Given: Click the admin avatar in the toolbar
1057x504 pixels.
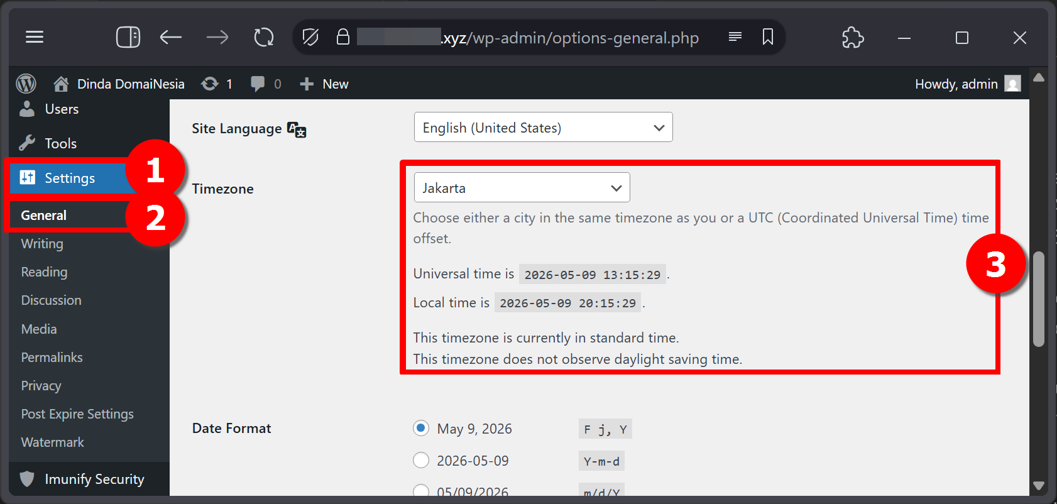Looking at the screenshot, I should pyautogui.click(x=1012, y=84).
